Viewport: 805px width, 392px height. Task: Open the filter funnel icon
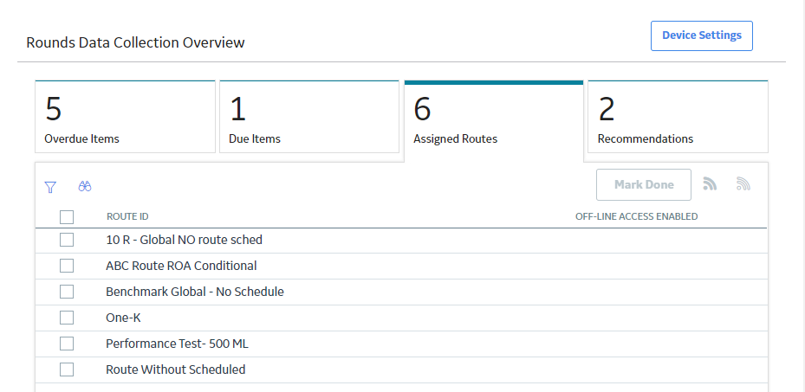click(50, 187)
